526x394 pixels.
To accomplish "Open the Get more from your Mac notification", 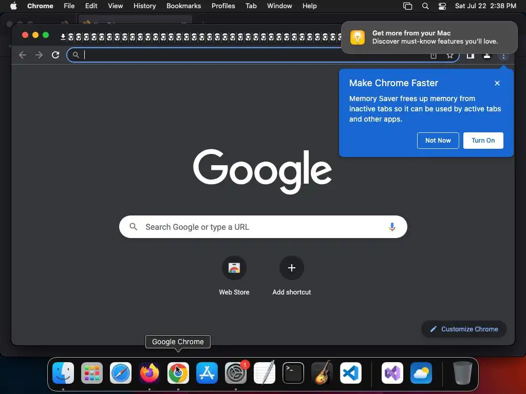I will point(429,37).
